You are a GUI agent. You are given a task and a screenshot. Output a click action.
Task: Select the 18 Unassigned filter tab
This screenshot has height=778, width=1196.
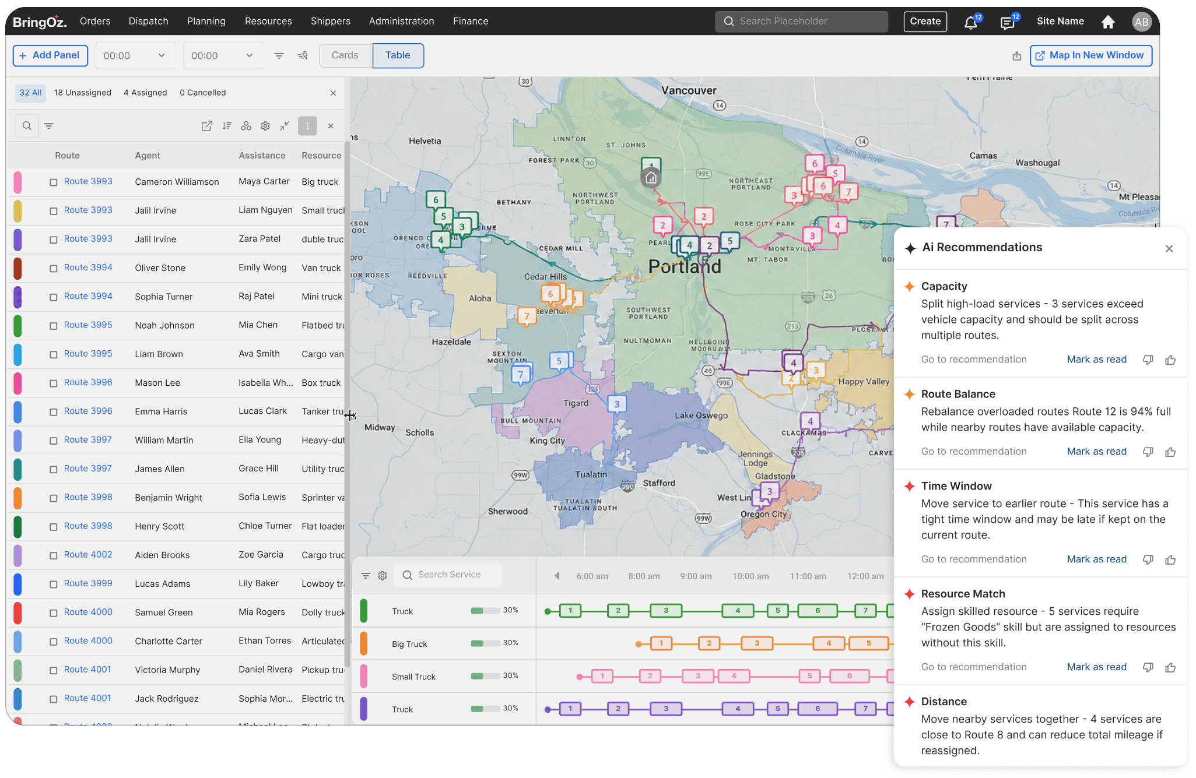click(83, 93)
